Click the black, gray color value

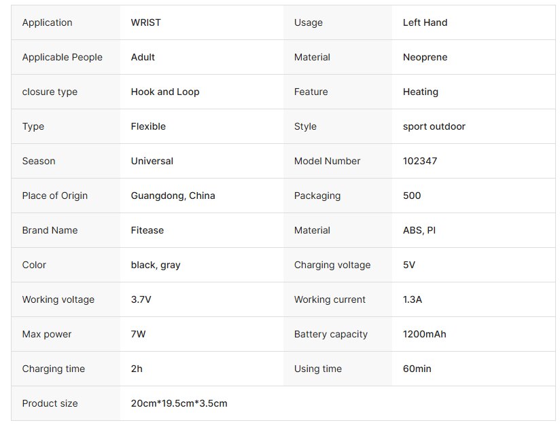click(x=156, y=265)
